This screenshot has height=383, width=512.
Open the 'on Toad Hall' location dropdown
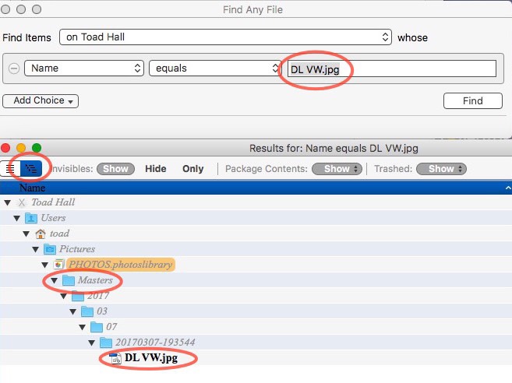[226, 37]
